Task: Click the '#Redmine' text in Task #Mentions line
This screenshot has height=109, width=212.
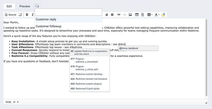Action: 76,47
